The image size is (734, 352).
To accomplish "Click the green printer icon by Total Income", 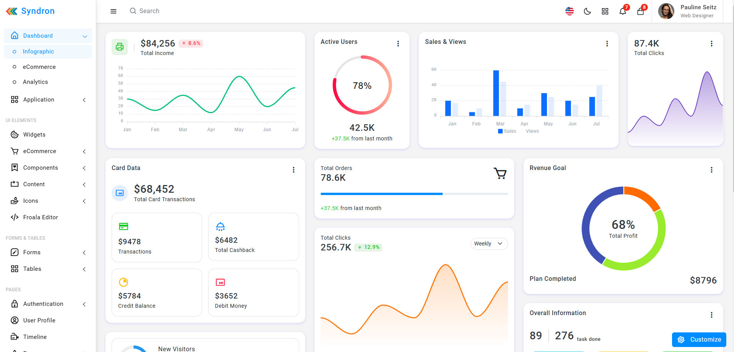I will [x=120, y=47].
